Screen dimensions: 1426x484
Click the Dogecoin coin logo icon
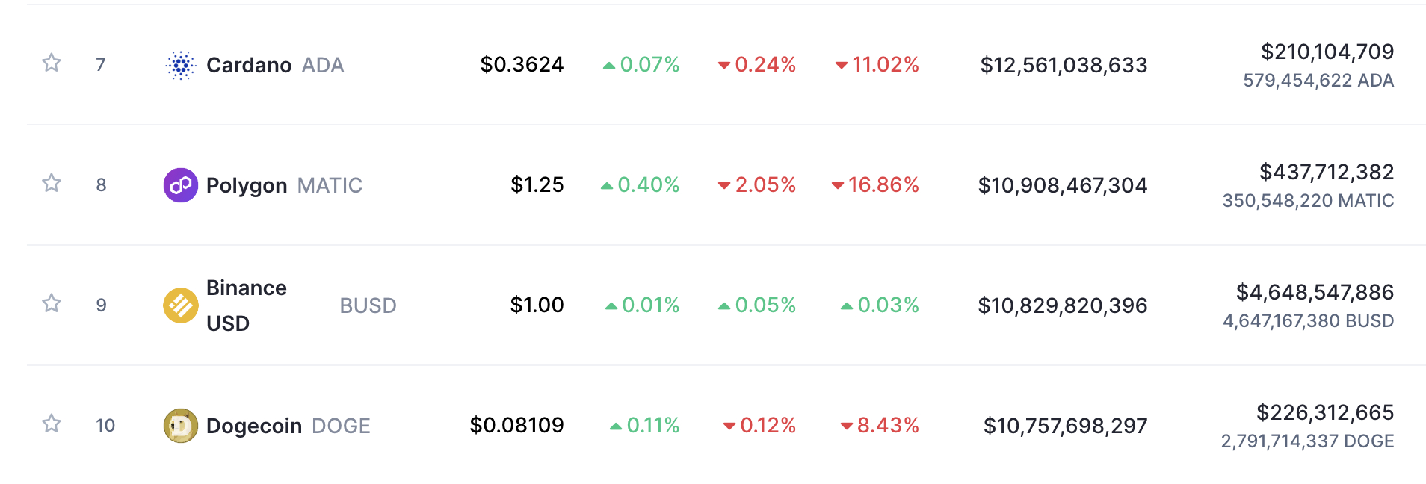click(x=180, y=426)
